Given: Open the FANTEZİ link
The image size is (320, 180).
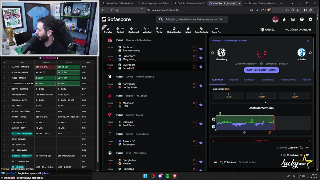Looking at the screenshot, I should pyautogui.click(x=268, y=29).
